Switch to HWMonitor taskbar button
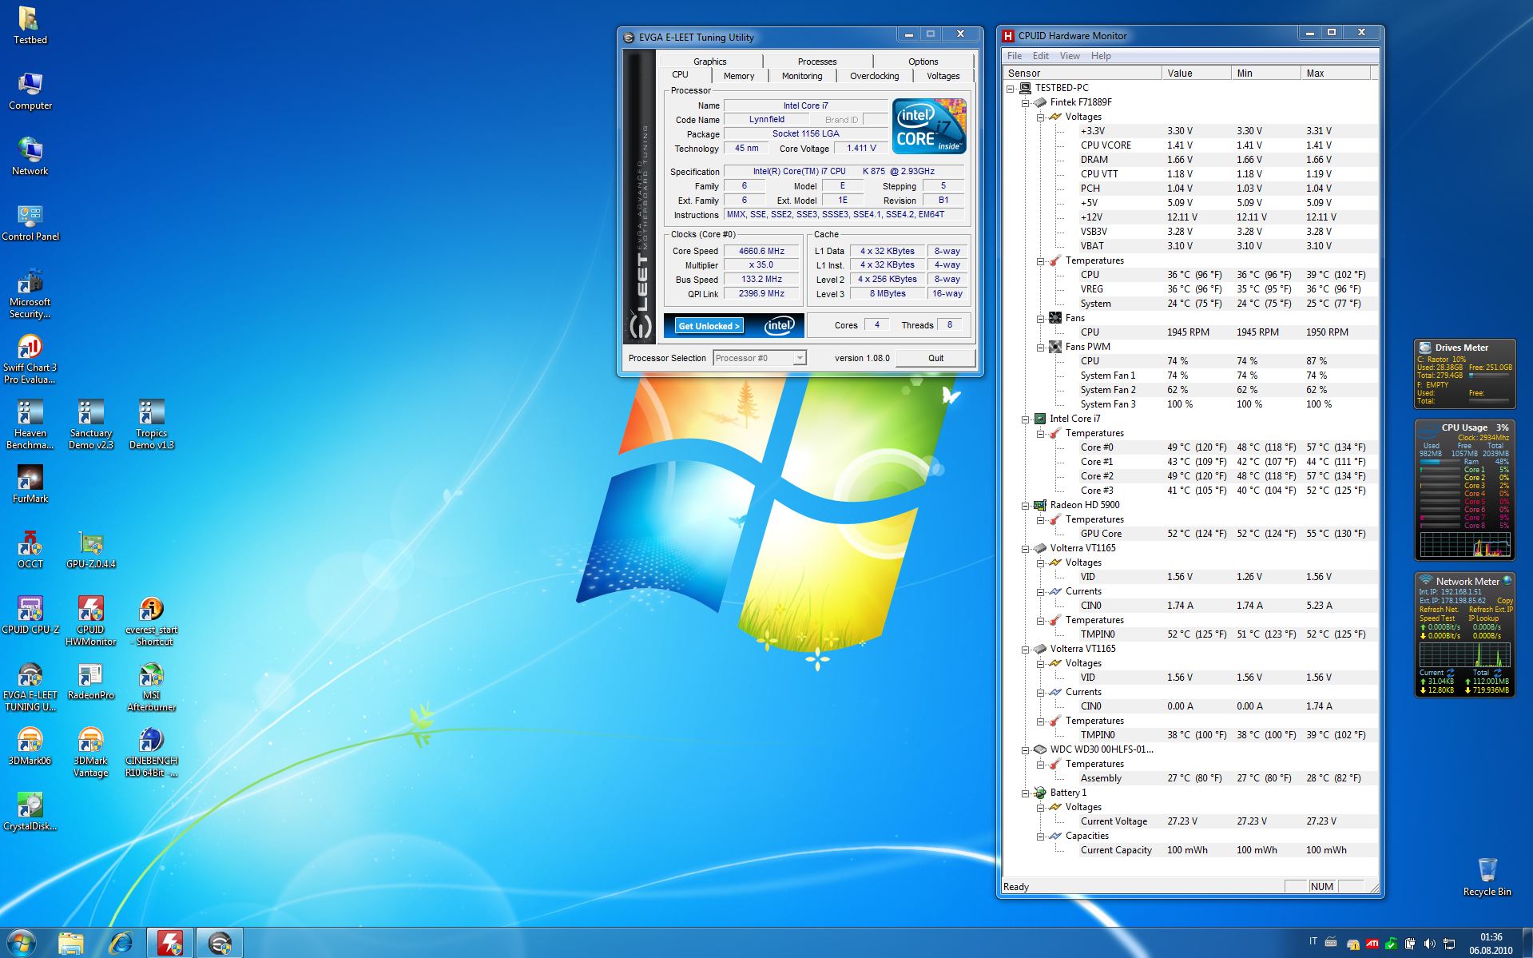The image size is (1533, 958). coord(169,944)
